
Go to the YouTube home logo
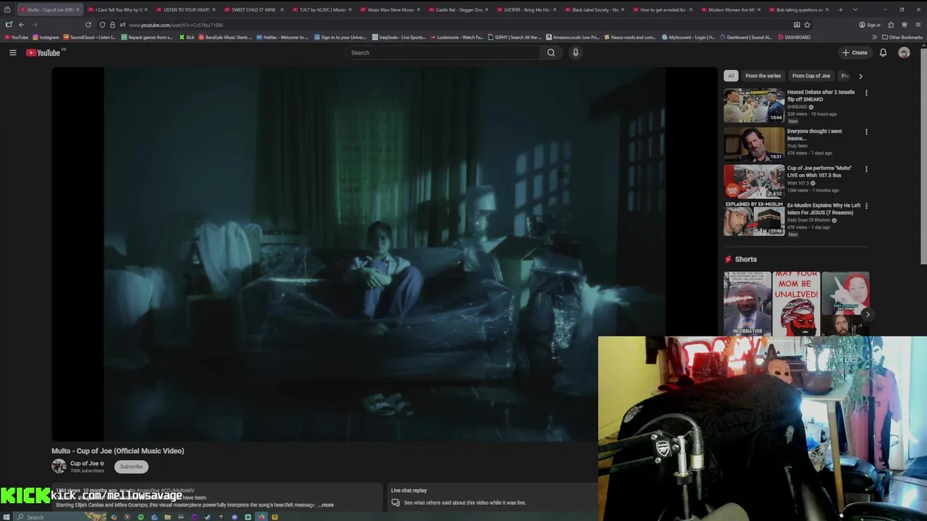point(45,52)
